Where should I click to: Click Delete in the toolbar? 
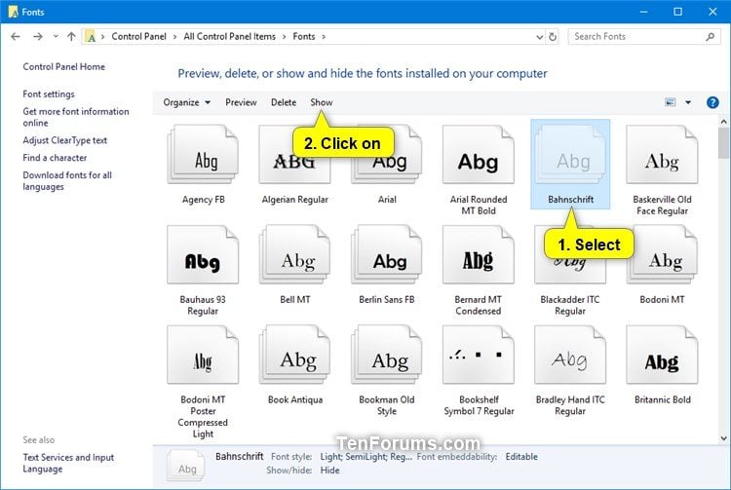pyautogui.click(x=284, y=102)
